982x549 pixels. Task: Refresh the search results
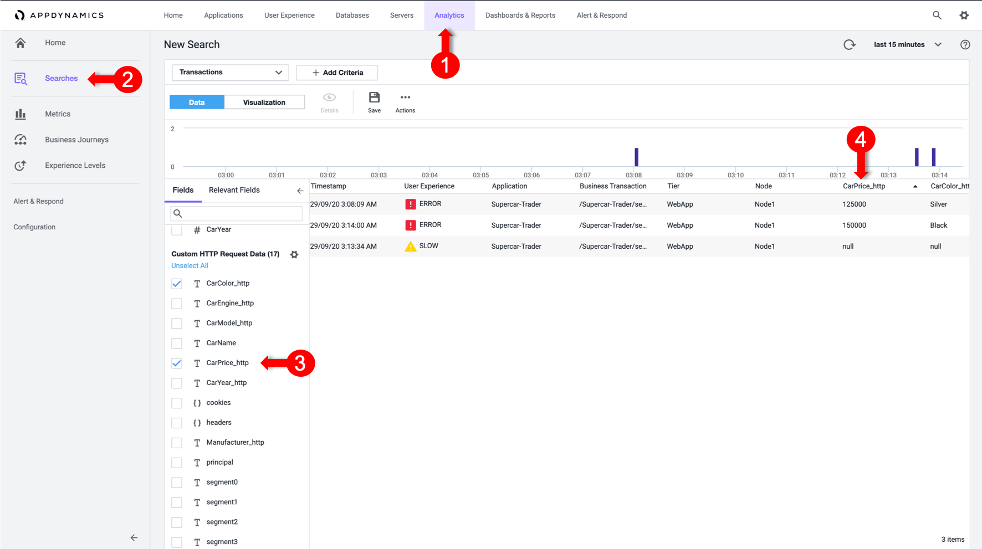pos(850,44)
